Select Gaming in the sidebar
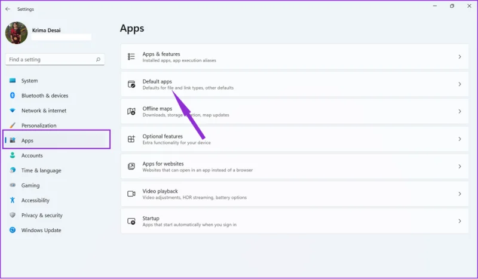 point(30,185)
